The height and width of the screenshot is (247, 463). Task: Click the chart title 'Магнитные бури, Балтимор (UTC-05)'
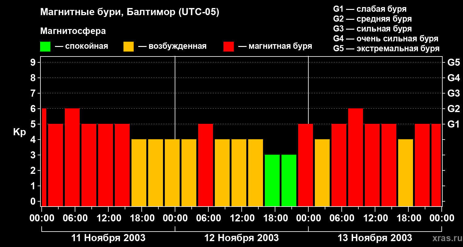click(130, 12)
